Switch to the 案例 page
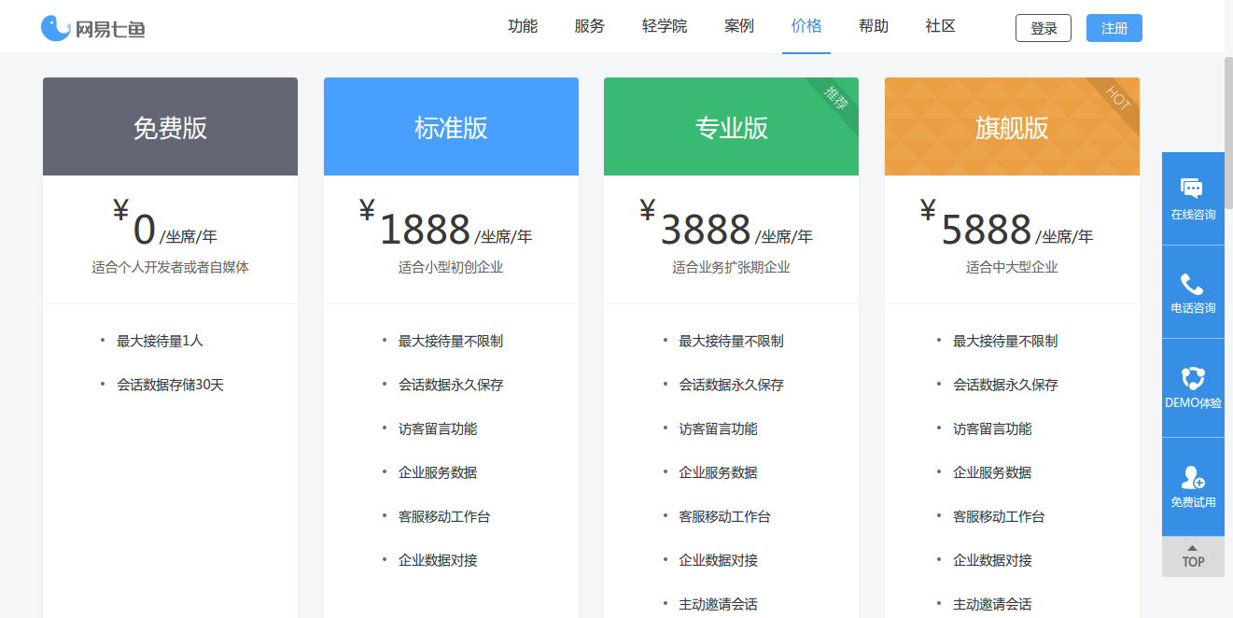Image resolution: width=1233 pixels, height=618 pixels. point(739,26)
